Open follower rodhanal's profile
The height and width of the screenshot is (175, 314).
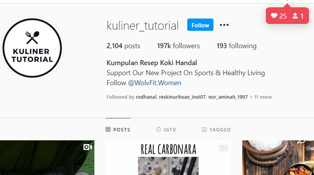click(x=146, y=97)
